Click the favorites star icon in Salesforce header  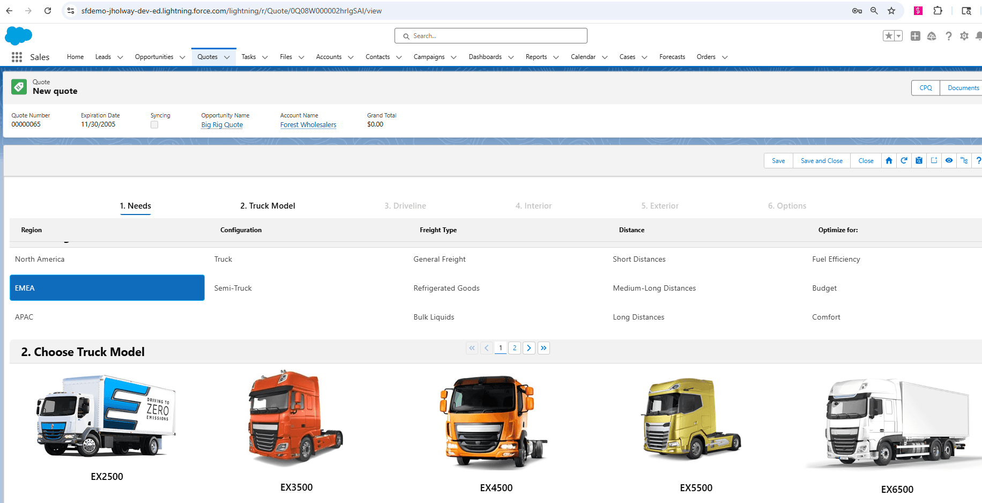(x=889, y=36)
